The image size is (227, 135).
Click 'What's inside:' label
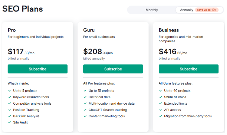point(18,83)
